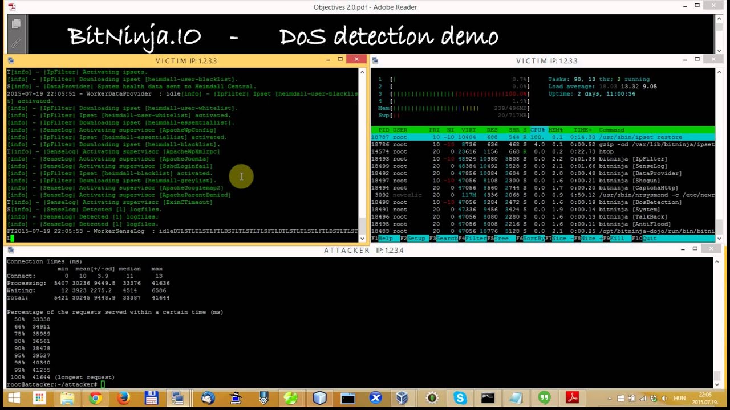The width and height of the screenshot is (730, 410).
Task: Click the attacker shell prompt line
Action: click(56, 384)
